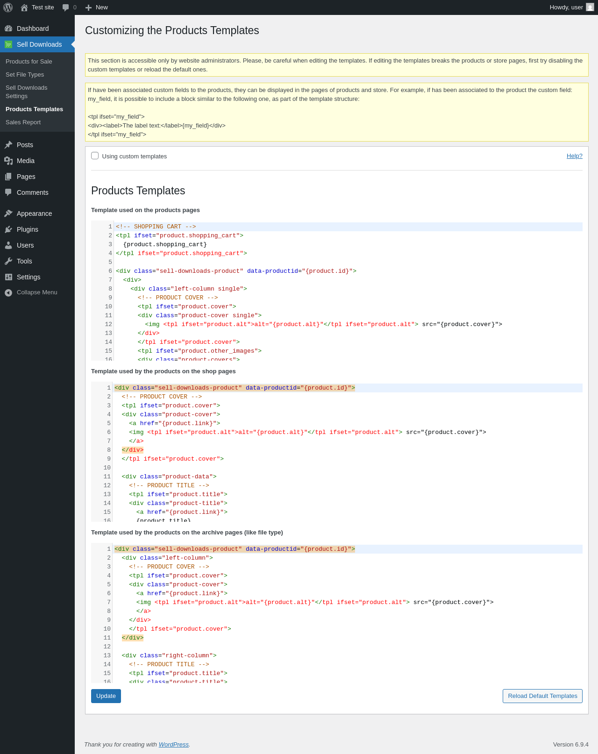598x754 pixels.
Task: Click the Dashboard gauge icon
Action: coord(8,28)
